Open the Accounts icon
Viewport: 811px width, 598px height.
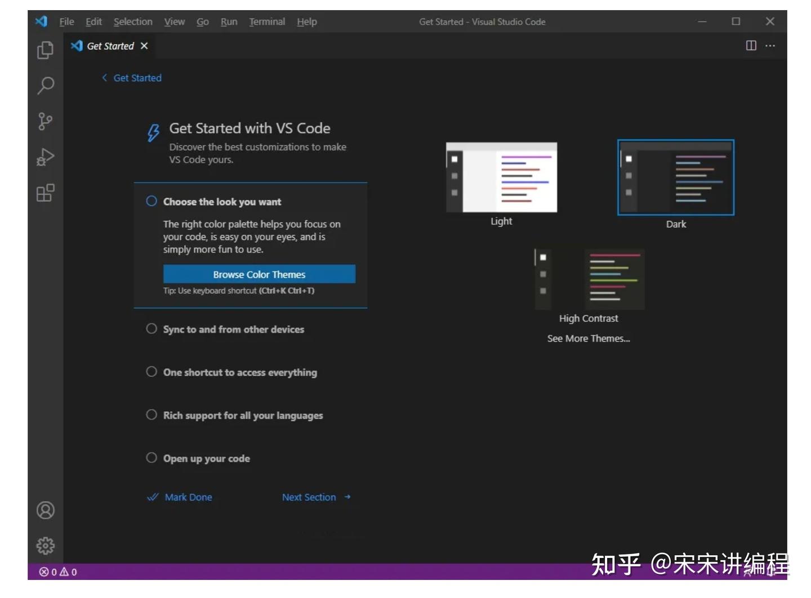pyautogui.click(x=45, y=510)
